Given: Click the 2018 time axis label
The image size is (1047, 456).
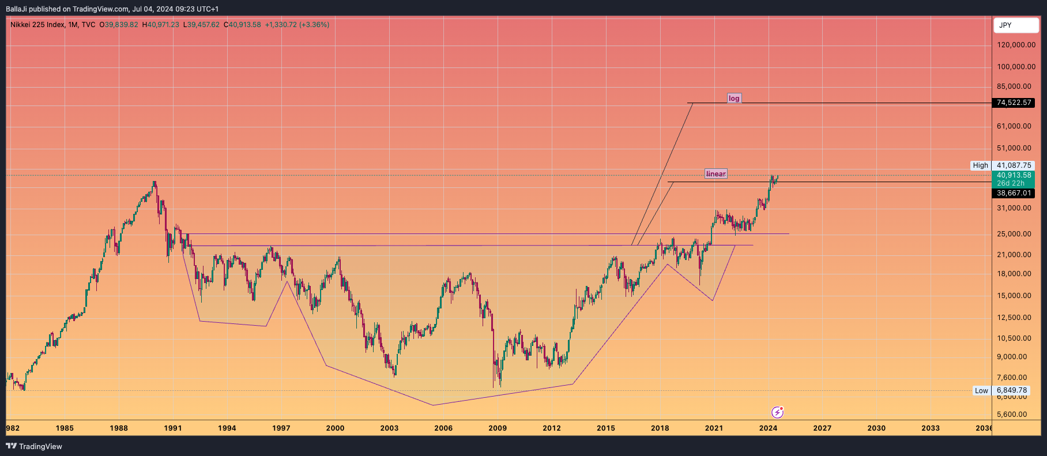Looking at the screenshot, I should [660, 428].
